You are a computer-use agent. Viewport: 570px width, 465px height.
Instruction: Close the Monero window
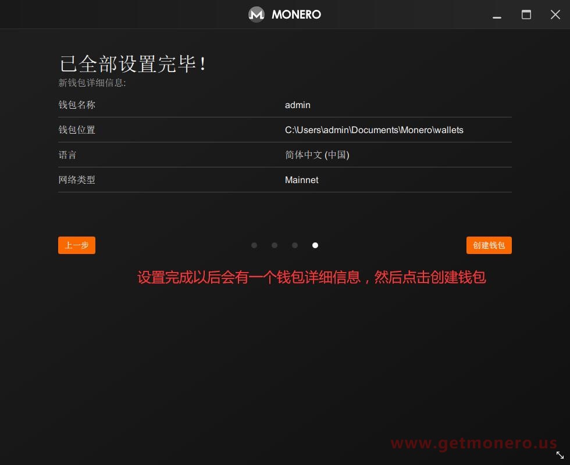point(555,15)
